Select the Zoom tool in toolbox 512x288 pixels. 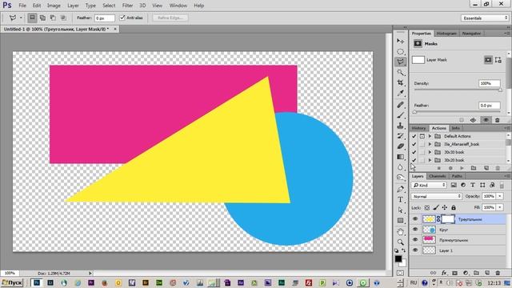point(400,242)
